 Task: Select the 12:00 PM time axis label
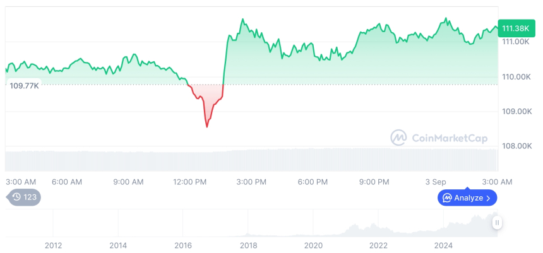[190, 182]
